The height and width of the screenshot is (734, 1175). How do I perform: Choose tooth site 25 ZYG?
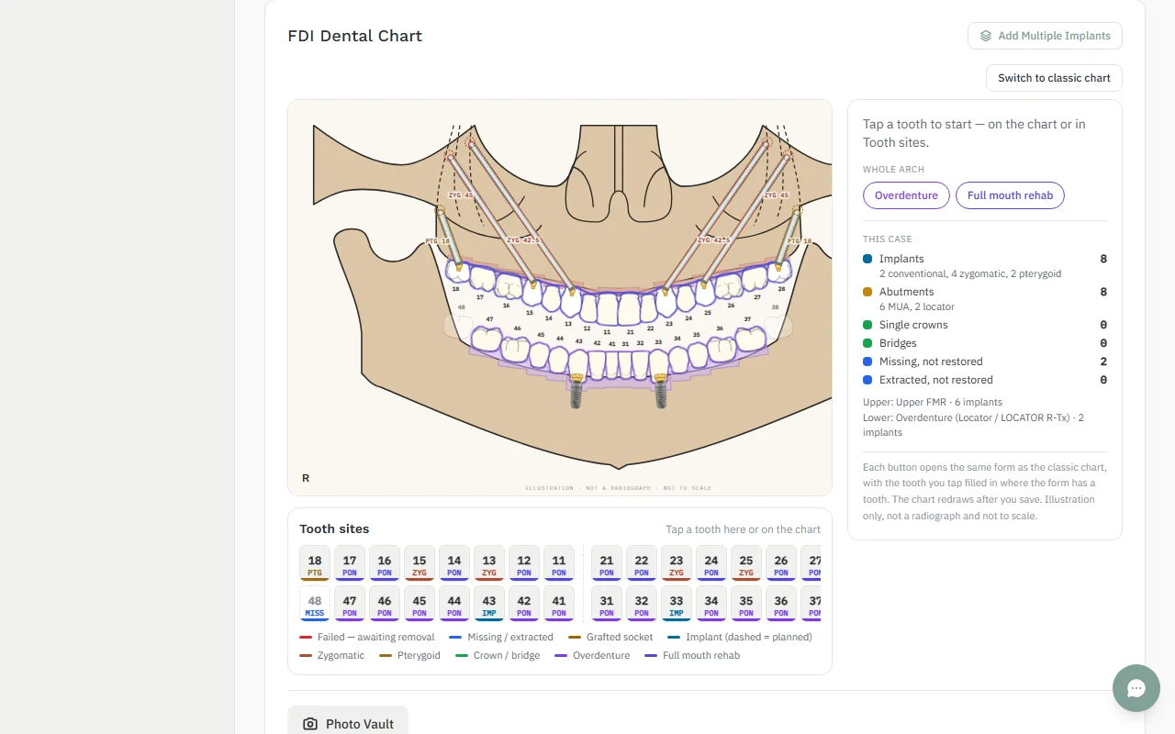point(746,563)
